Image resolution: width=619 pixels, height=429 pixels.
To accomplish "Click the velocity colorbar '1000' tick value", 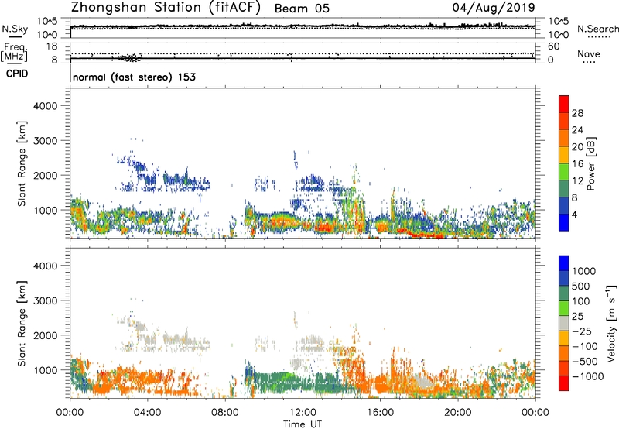I will coord(583,271).
